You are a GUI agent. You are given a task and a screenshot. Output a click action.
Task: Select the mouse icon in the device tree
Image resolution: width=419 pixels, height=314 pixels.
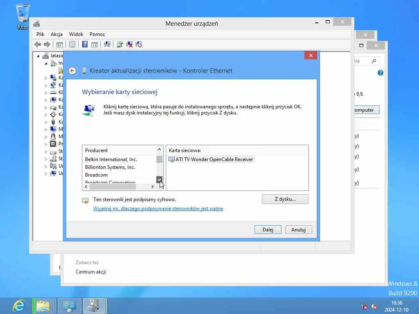[53, 137]
